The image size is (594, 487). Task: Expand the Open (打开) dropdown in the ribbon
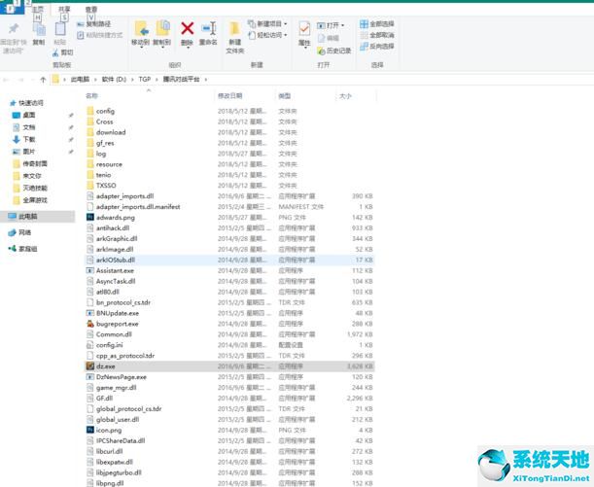pyautogui.click(x=336, y=25)
